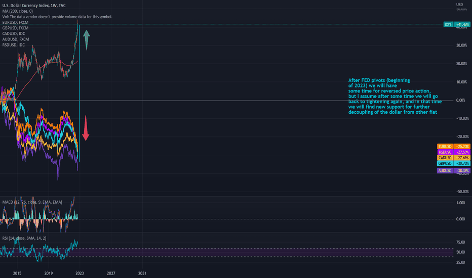Click the green up arrow drawing
Image resolution: width=472 pixels, height=278 pixels.
[x=87, y=39]
